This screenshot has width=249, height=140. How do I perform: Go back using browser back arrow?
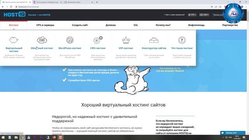click(3, 7)
